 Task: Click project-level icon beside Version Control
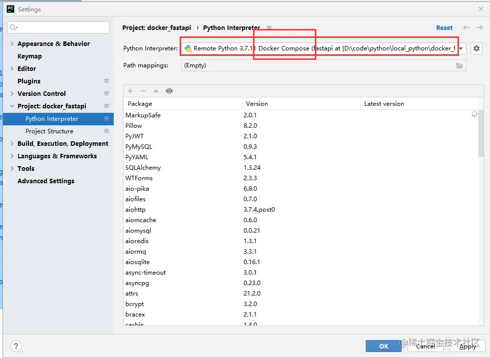pyautogui.click(x=106, y=93)
